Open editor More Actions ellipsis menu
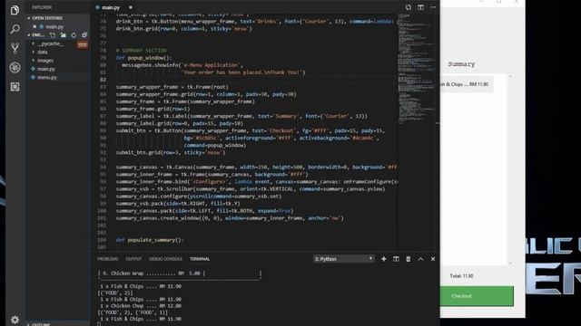This screenshot has height=326, width=581. [433, 7]
